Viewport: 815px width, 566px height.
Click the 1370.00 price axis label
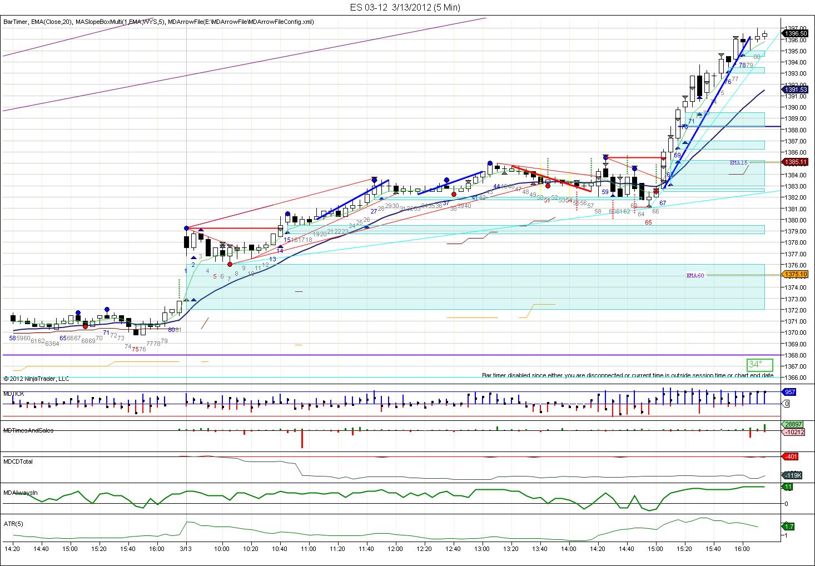tap(796, 332)
